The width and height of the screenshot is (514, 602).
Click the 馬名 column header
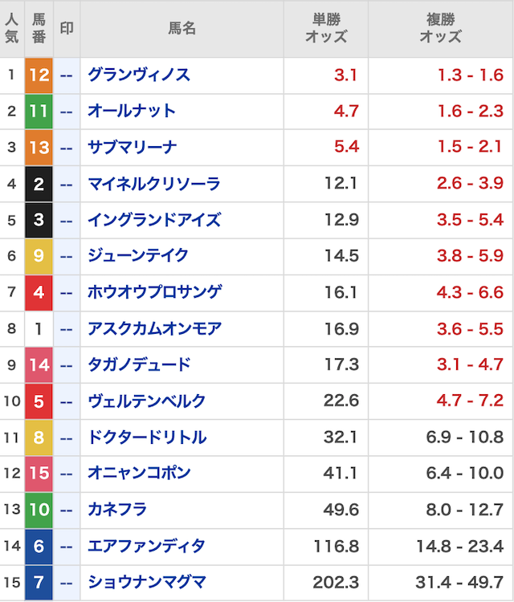[182, 28]
